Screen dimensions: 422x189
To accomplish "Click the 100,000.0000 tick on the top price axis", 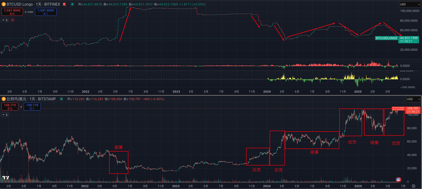I will click(409, 11).
